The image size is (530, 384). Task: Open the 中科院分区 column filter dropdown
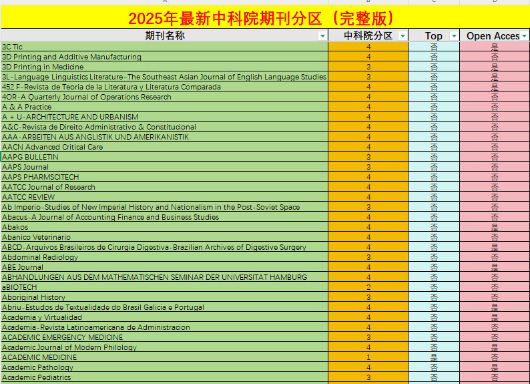403,36
